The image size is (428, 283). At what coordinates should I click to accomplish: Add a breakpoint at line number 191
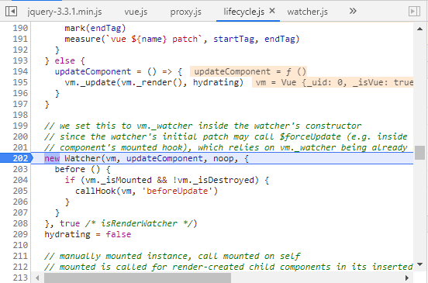point(20,39)
